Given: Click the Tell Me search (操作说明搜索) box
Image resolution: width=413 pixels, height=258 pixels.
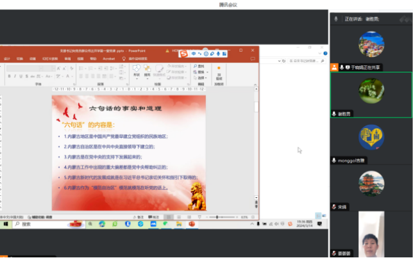Looking at the screenshot, I should click(137, 58).
